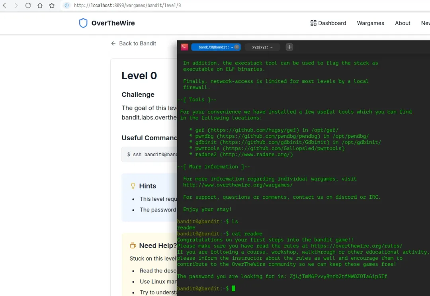The width and height of the screenshot is (430, 296).
Task: Click the gef github URL in terminal
Action: (253, 130)
